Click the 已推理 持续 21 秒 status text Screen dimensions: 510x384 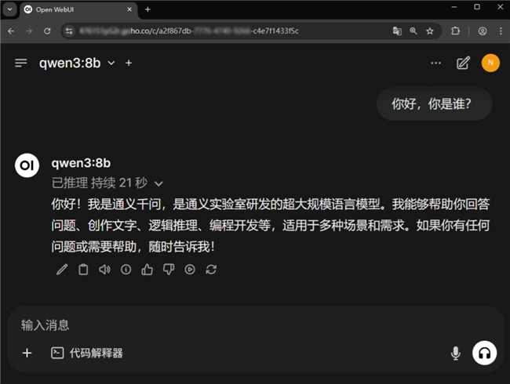pyautogui.click(x=100, y=183)
